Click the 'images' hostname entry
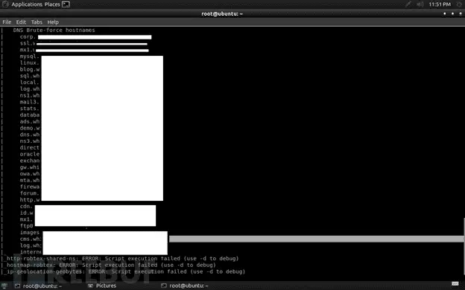The image size is (465, 290). (30, 232)
